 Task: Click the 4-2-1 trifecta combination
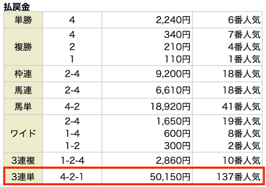[x=72, y=177]
